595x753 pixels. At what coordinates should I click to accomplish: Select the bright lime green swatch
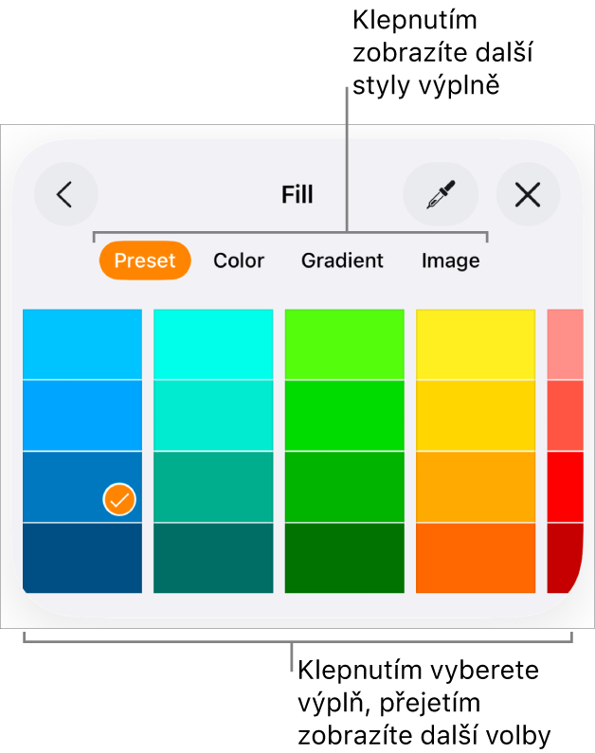pyautogui.click(x=344, y=344)
